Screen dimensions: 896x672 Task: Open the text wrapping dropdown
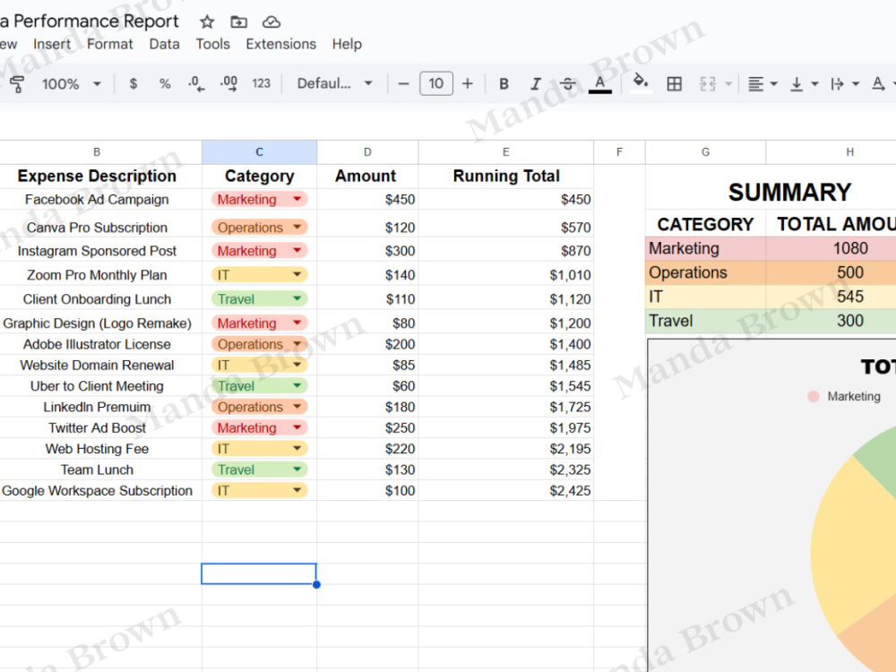[845, 84]
